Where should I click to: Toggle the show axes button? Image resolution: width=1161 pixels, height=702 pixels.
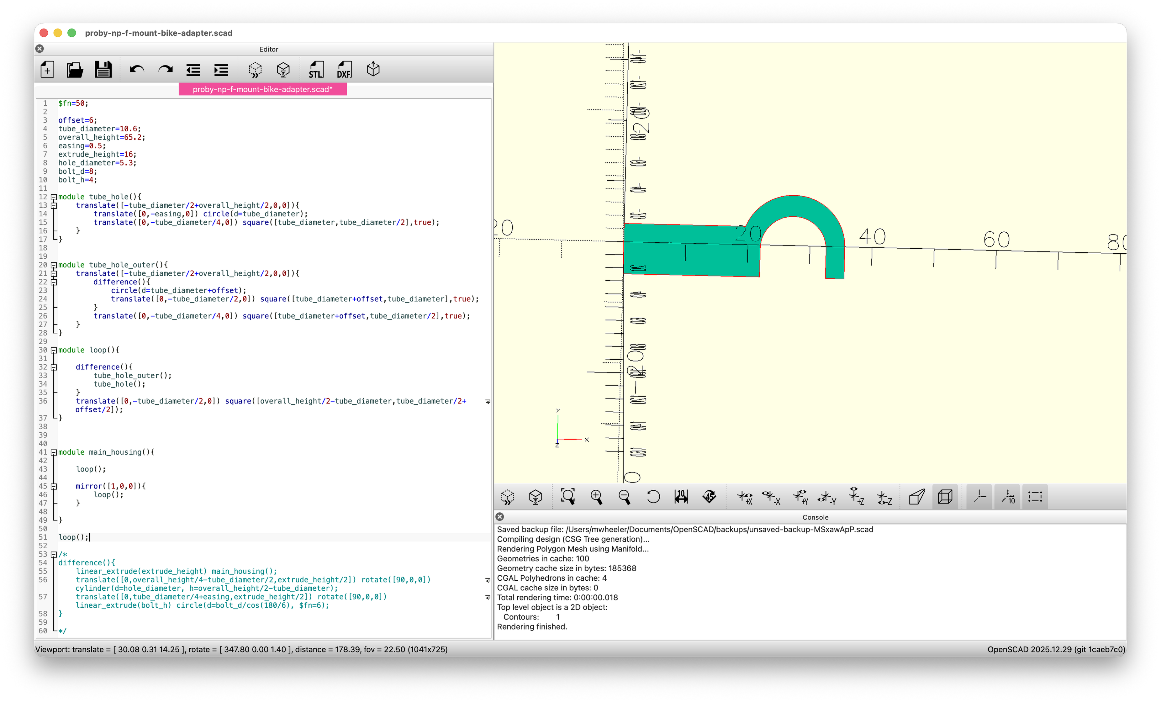pyautogui.click(x=980, y=497)
